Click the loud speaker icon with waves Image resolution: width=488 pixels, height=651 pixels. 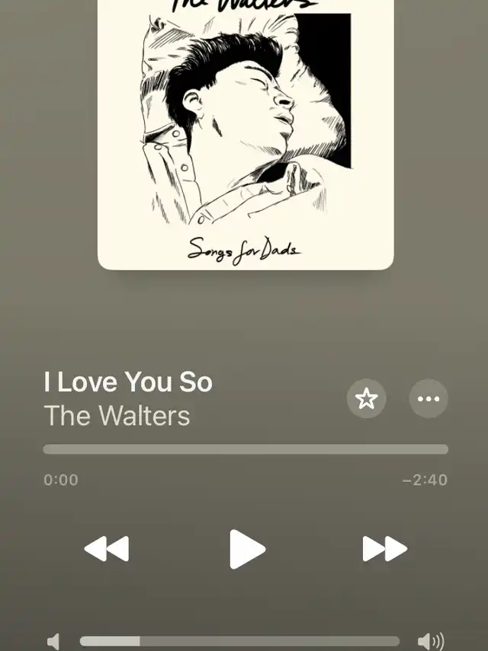click(431, 641)
